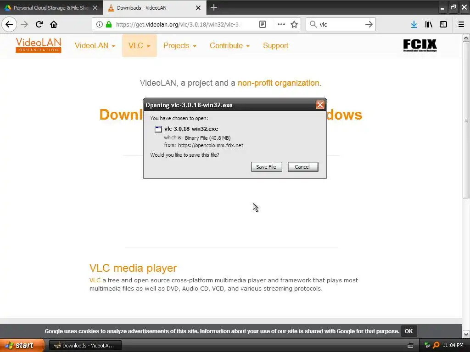
Task: Click the page scroll down arrow
Action: 466,334
